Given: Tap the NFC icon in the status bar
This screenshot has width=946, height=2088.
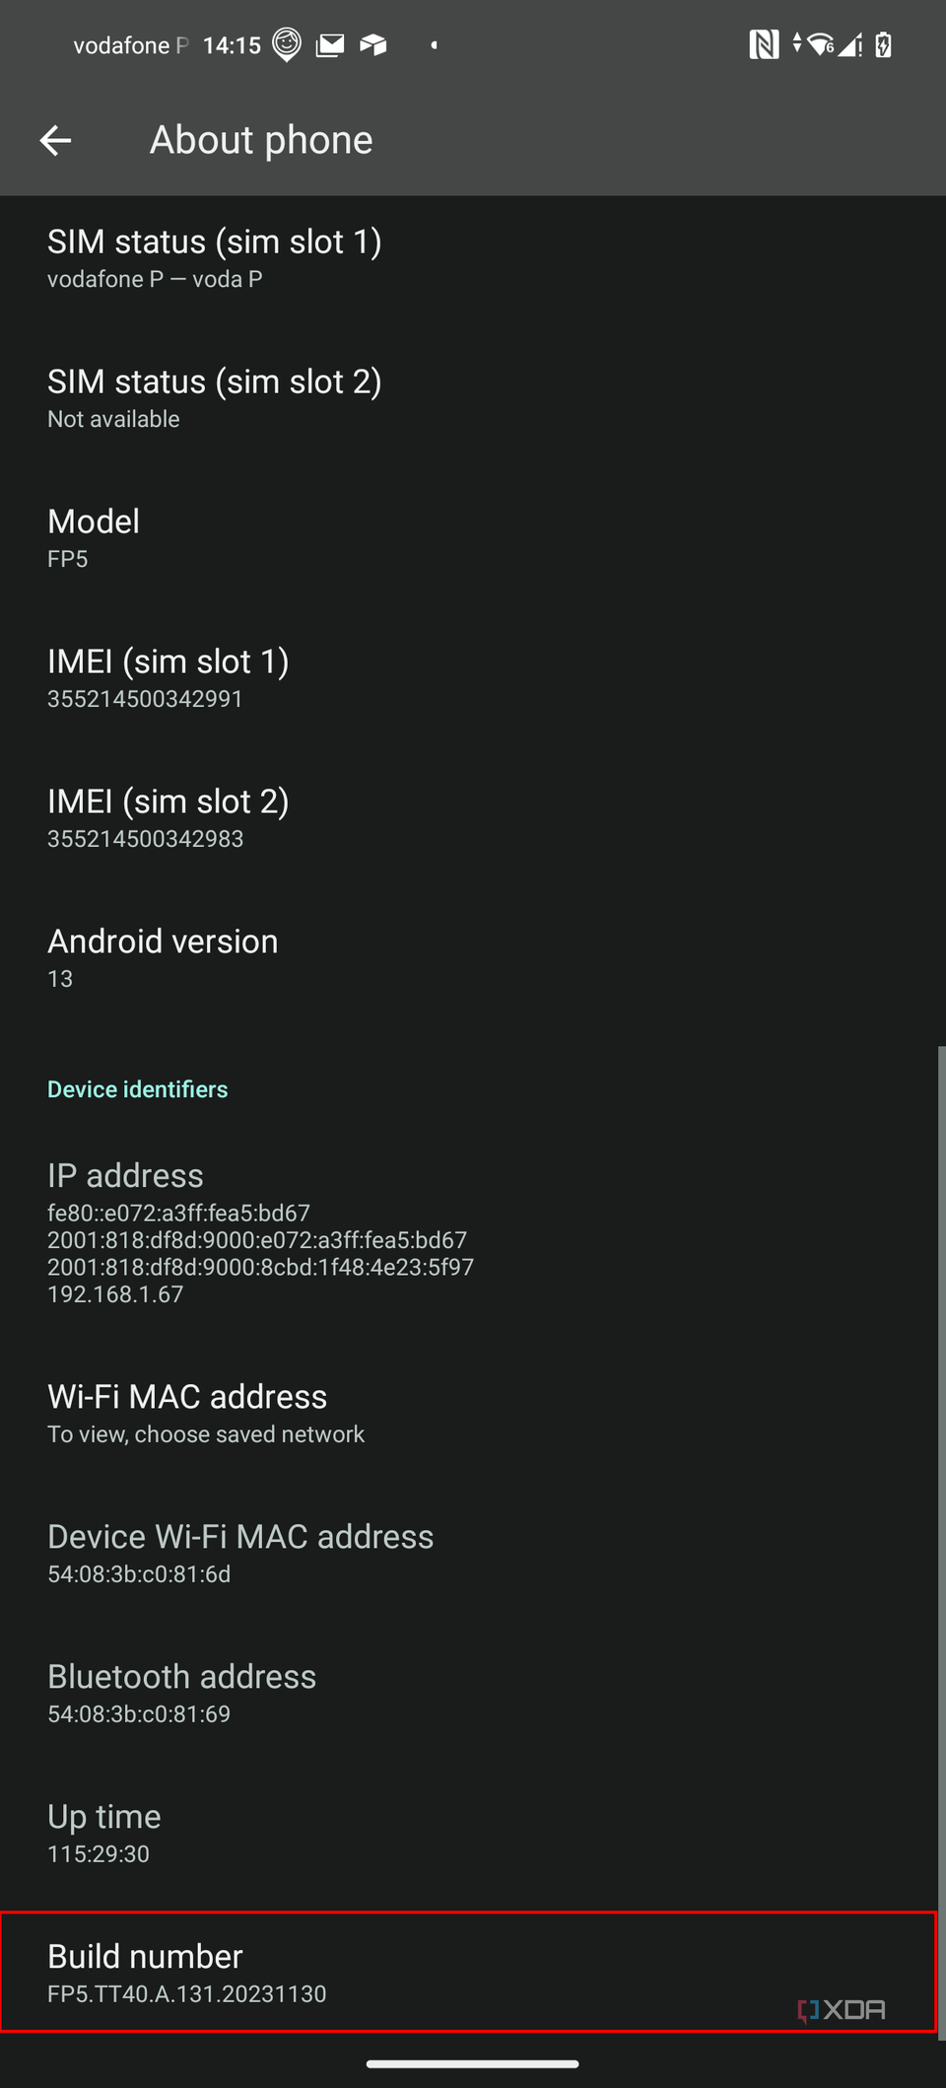Looking at the screenshot, I should 764,44.
